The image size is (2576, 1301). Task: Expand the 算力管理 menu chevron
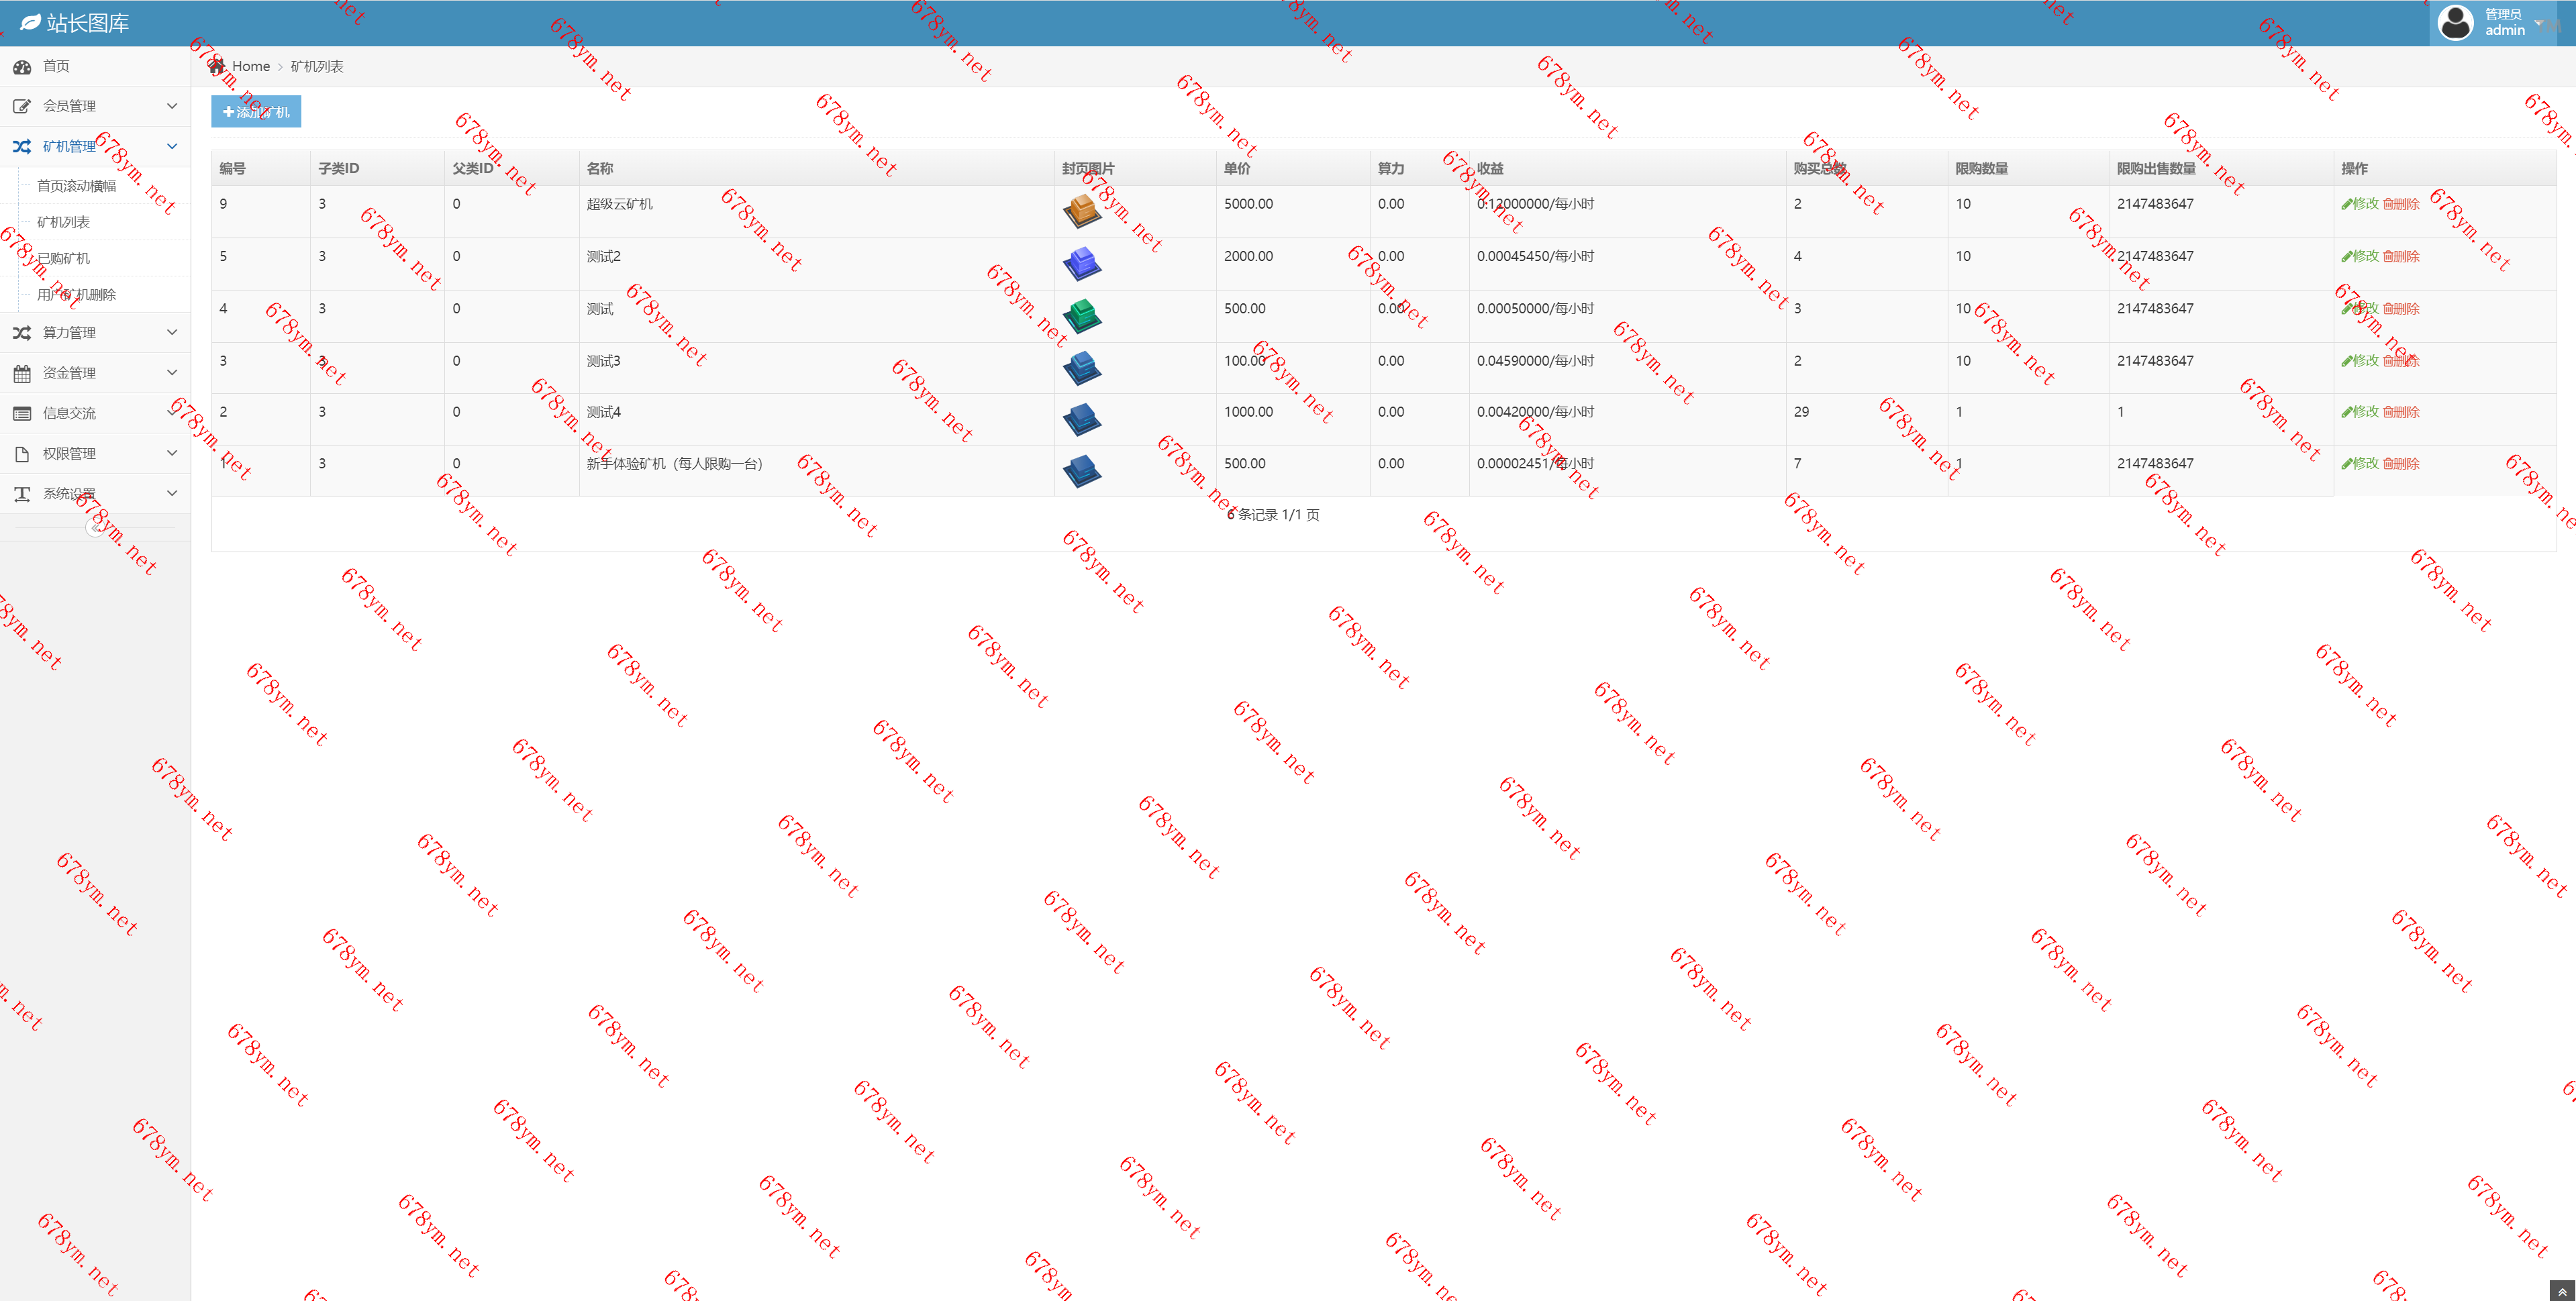172,332
